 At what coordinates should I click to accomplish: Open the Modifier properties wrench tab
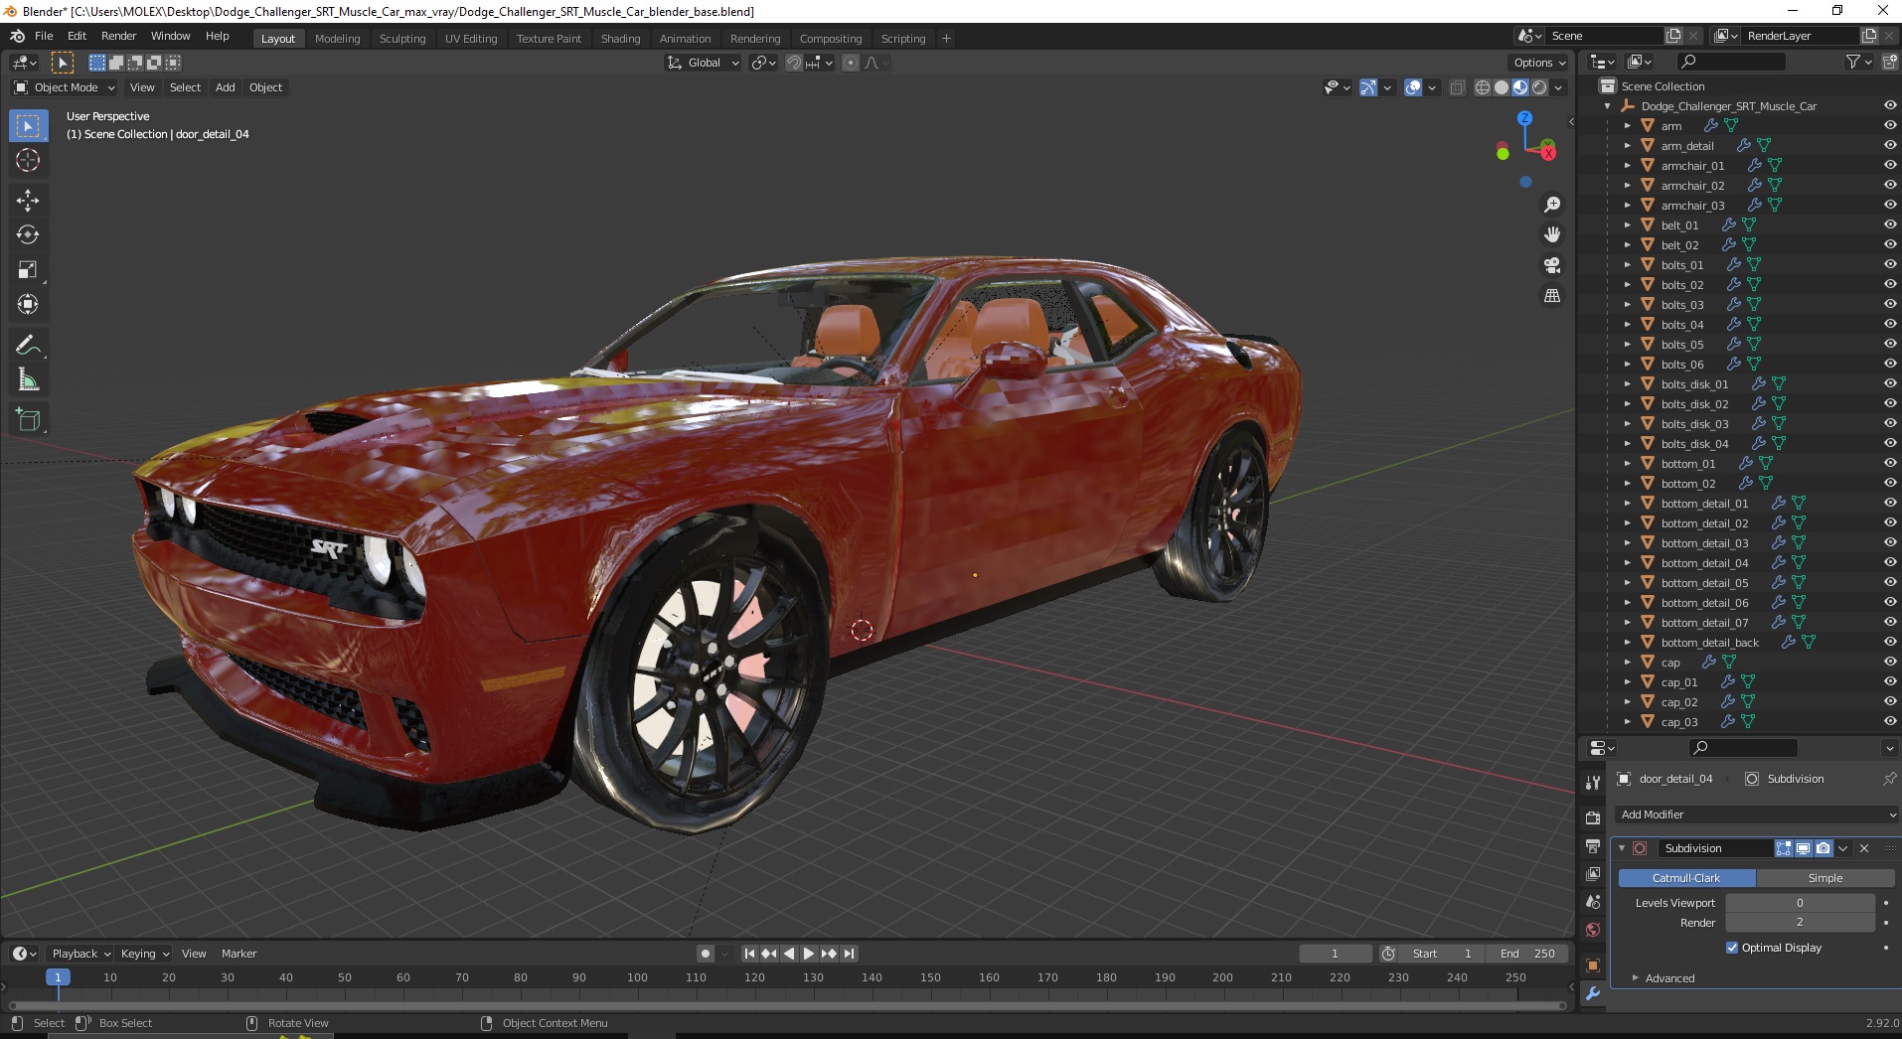[x=1593, y=993]
